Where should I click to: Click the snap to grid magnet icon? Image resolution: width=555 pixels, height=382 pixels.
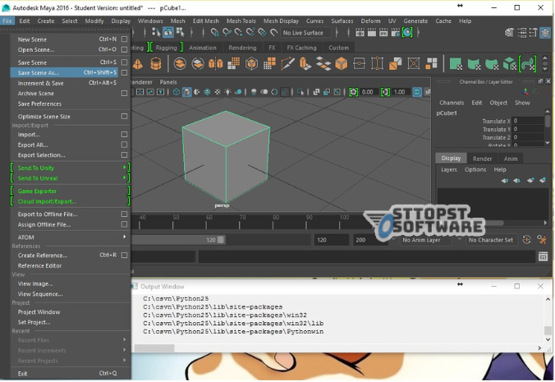[x=214, y=32]
